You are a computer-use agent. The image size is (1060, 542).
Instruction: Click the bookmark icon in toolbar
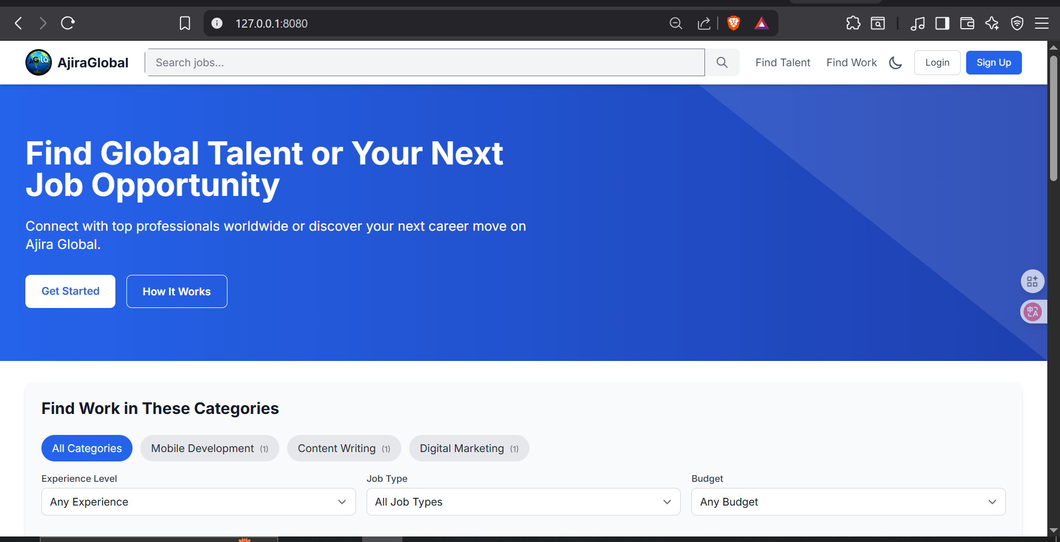pyautogui.click(x=185, y=23)
